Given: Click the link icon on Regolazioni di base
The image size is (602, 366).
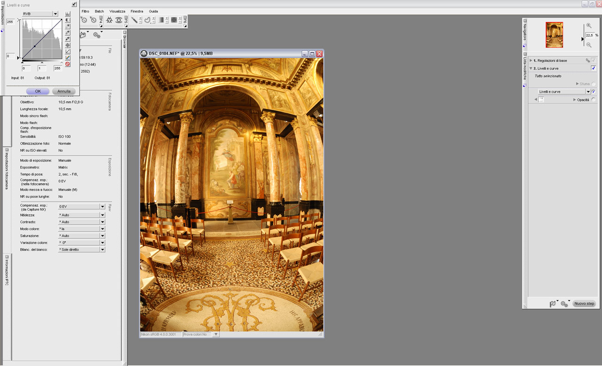Looking at the screenshot, I should tap(588, 60).
